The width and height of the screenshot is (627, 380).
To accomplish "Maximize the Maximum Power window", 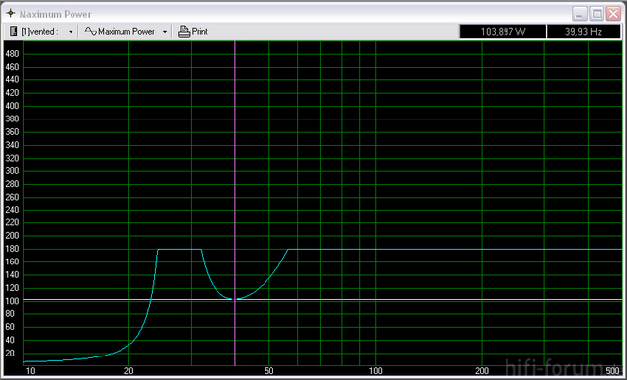I will coord(597,14).
